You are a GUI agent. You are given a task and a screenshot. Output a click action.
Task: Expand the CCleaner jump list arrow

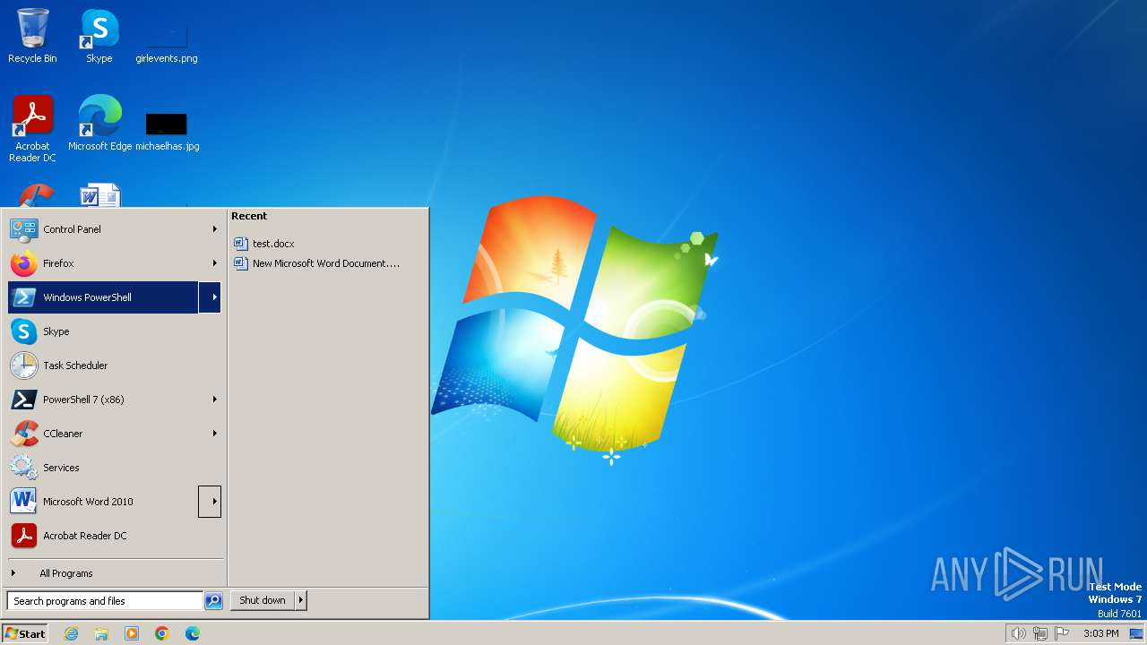[214, 434]
